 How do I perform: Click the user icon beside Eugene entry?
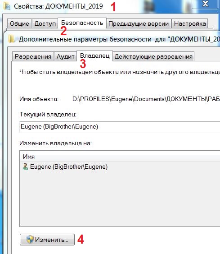pos(25,166)
